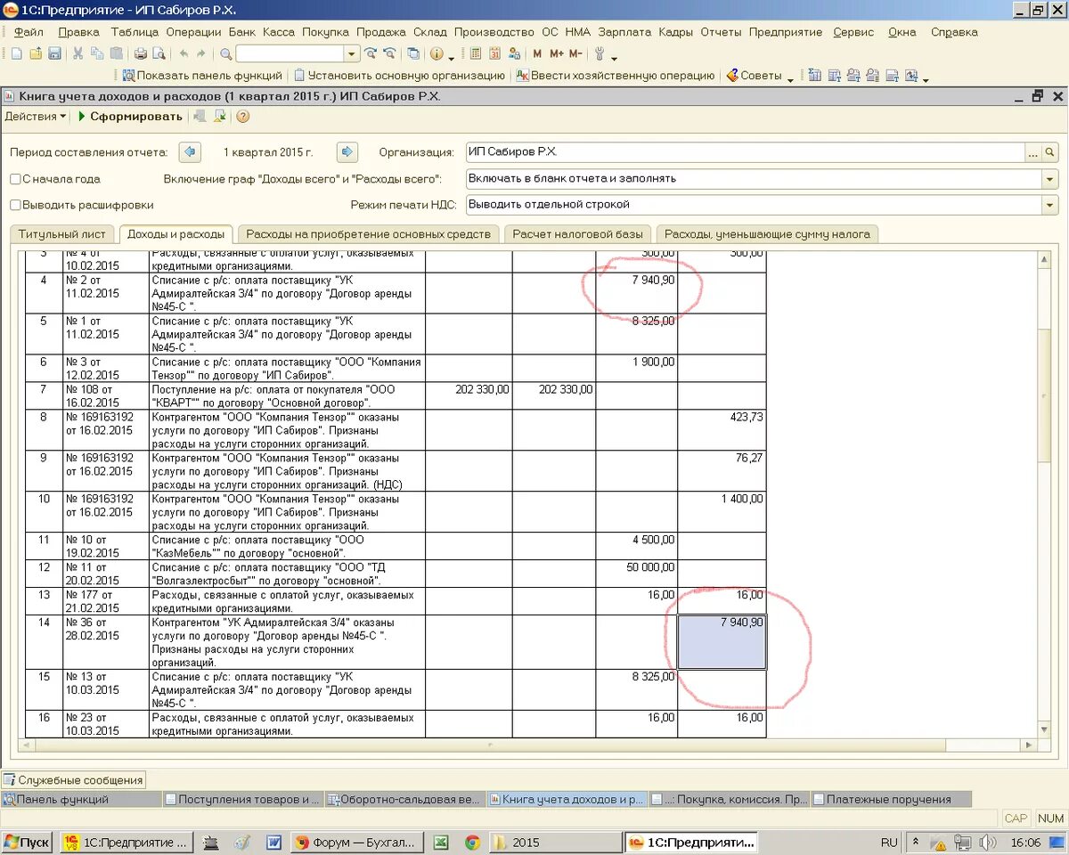
Task: Click the Print icon in toolbar
Action: point(141,53)
